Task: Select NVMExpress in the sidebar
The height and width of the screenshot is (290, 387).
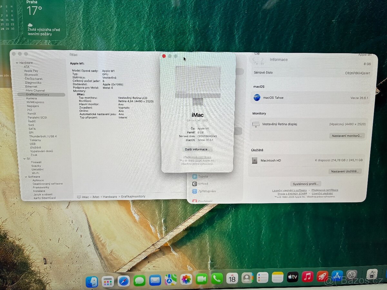Action: [x=35, y=102]
